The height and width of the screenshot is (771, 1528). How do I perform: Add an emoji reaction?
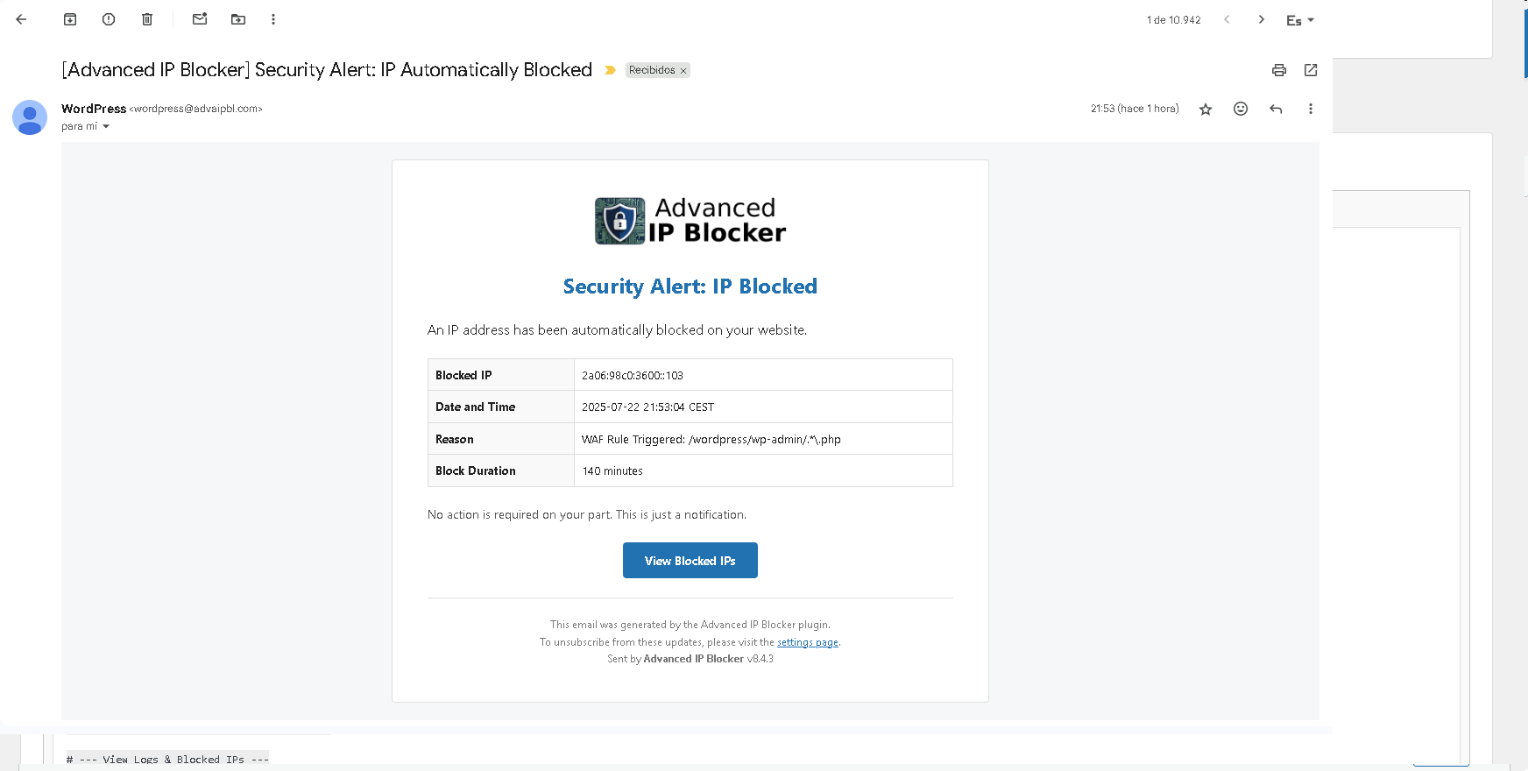point(1241,109)
